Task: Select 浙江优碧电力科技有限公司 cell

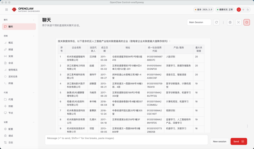Action: pyautogui.click(x=76, y=67)
